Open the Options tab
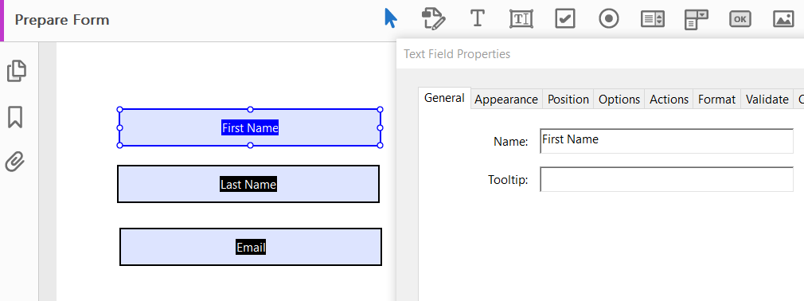This screenshot has width=804, height=301. [x=619, y=99]
